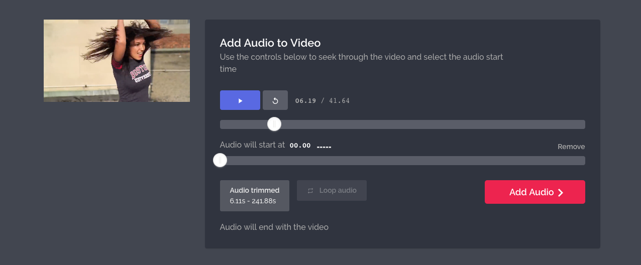Click the 'Audio will end with the video' text
Image resolution: width=641 pixels, height=265 pixels.
[x=274, y=227]
